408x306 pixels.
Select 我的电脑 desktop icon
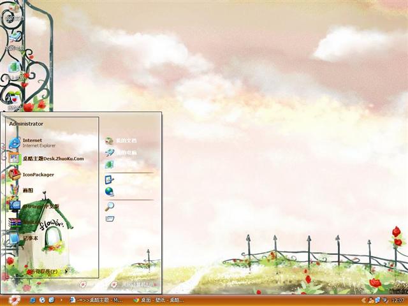(15, 41)
